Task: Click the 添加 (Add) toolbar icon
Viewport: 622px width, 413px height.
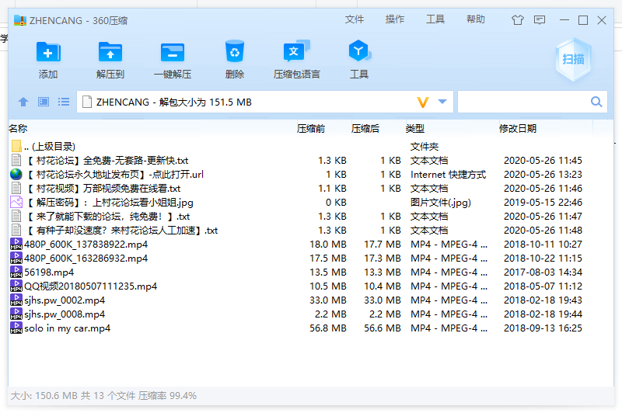Action: (x=48, y=53)
